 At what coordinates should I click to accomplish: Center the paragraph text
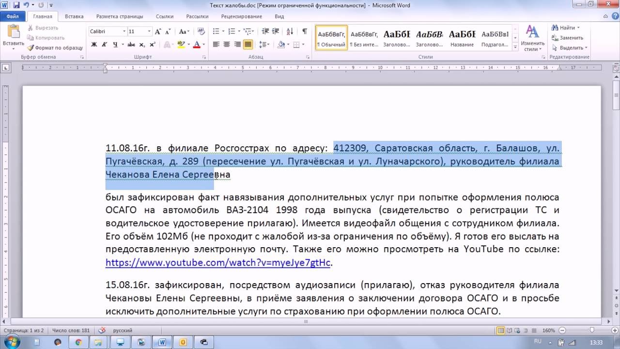tap(227, 45)
